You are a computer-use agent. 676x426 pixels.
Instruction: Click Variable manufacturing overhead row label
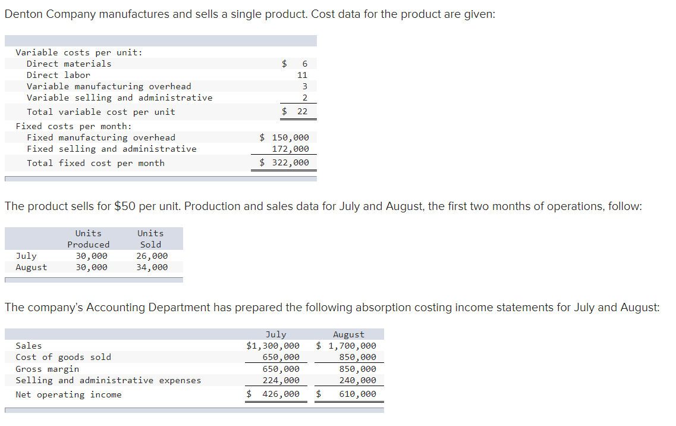(109, 86)
